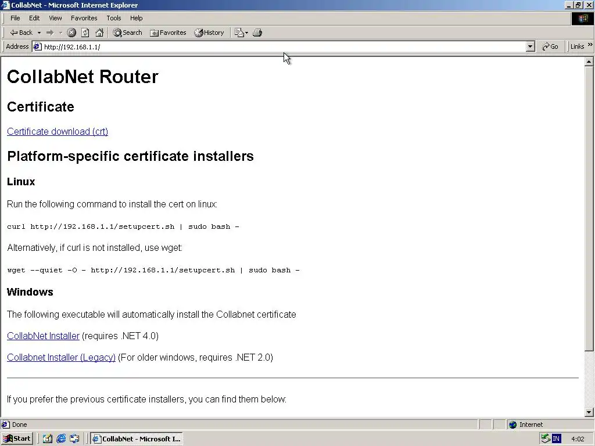Click the Outlook Express quick launch icon

[x=74, y=439]
